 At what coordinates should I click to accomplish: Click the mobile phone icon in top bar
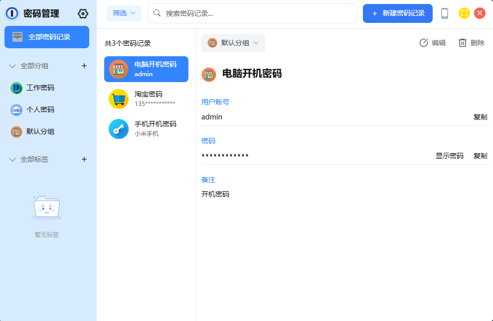click(x=445, y=13)
